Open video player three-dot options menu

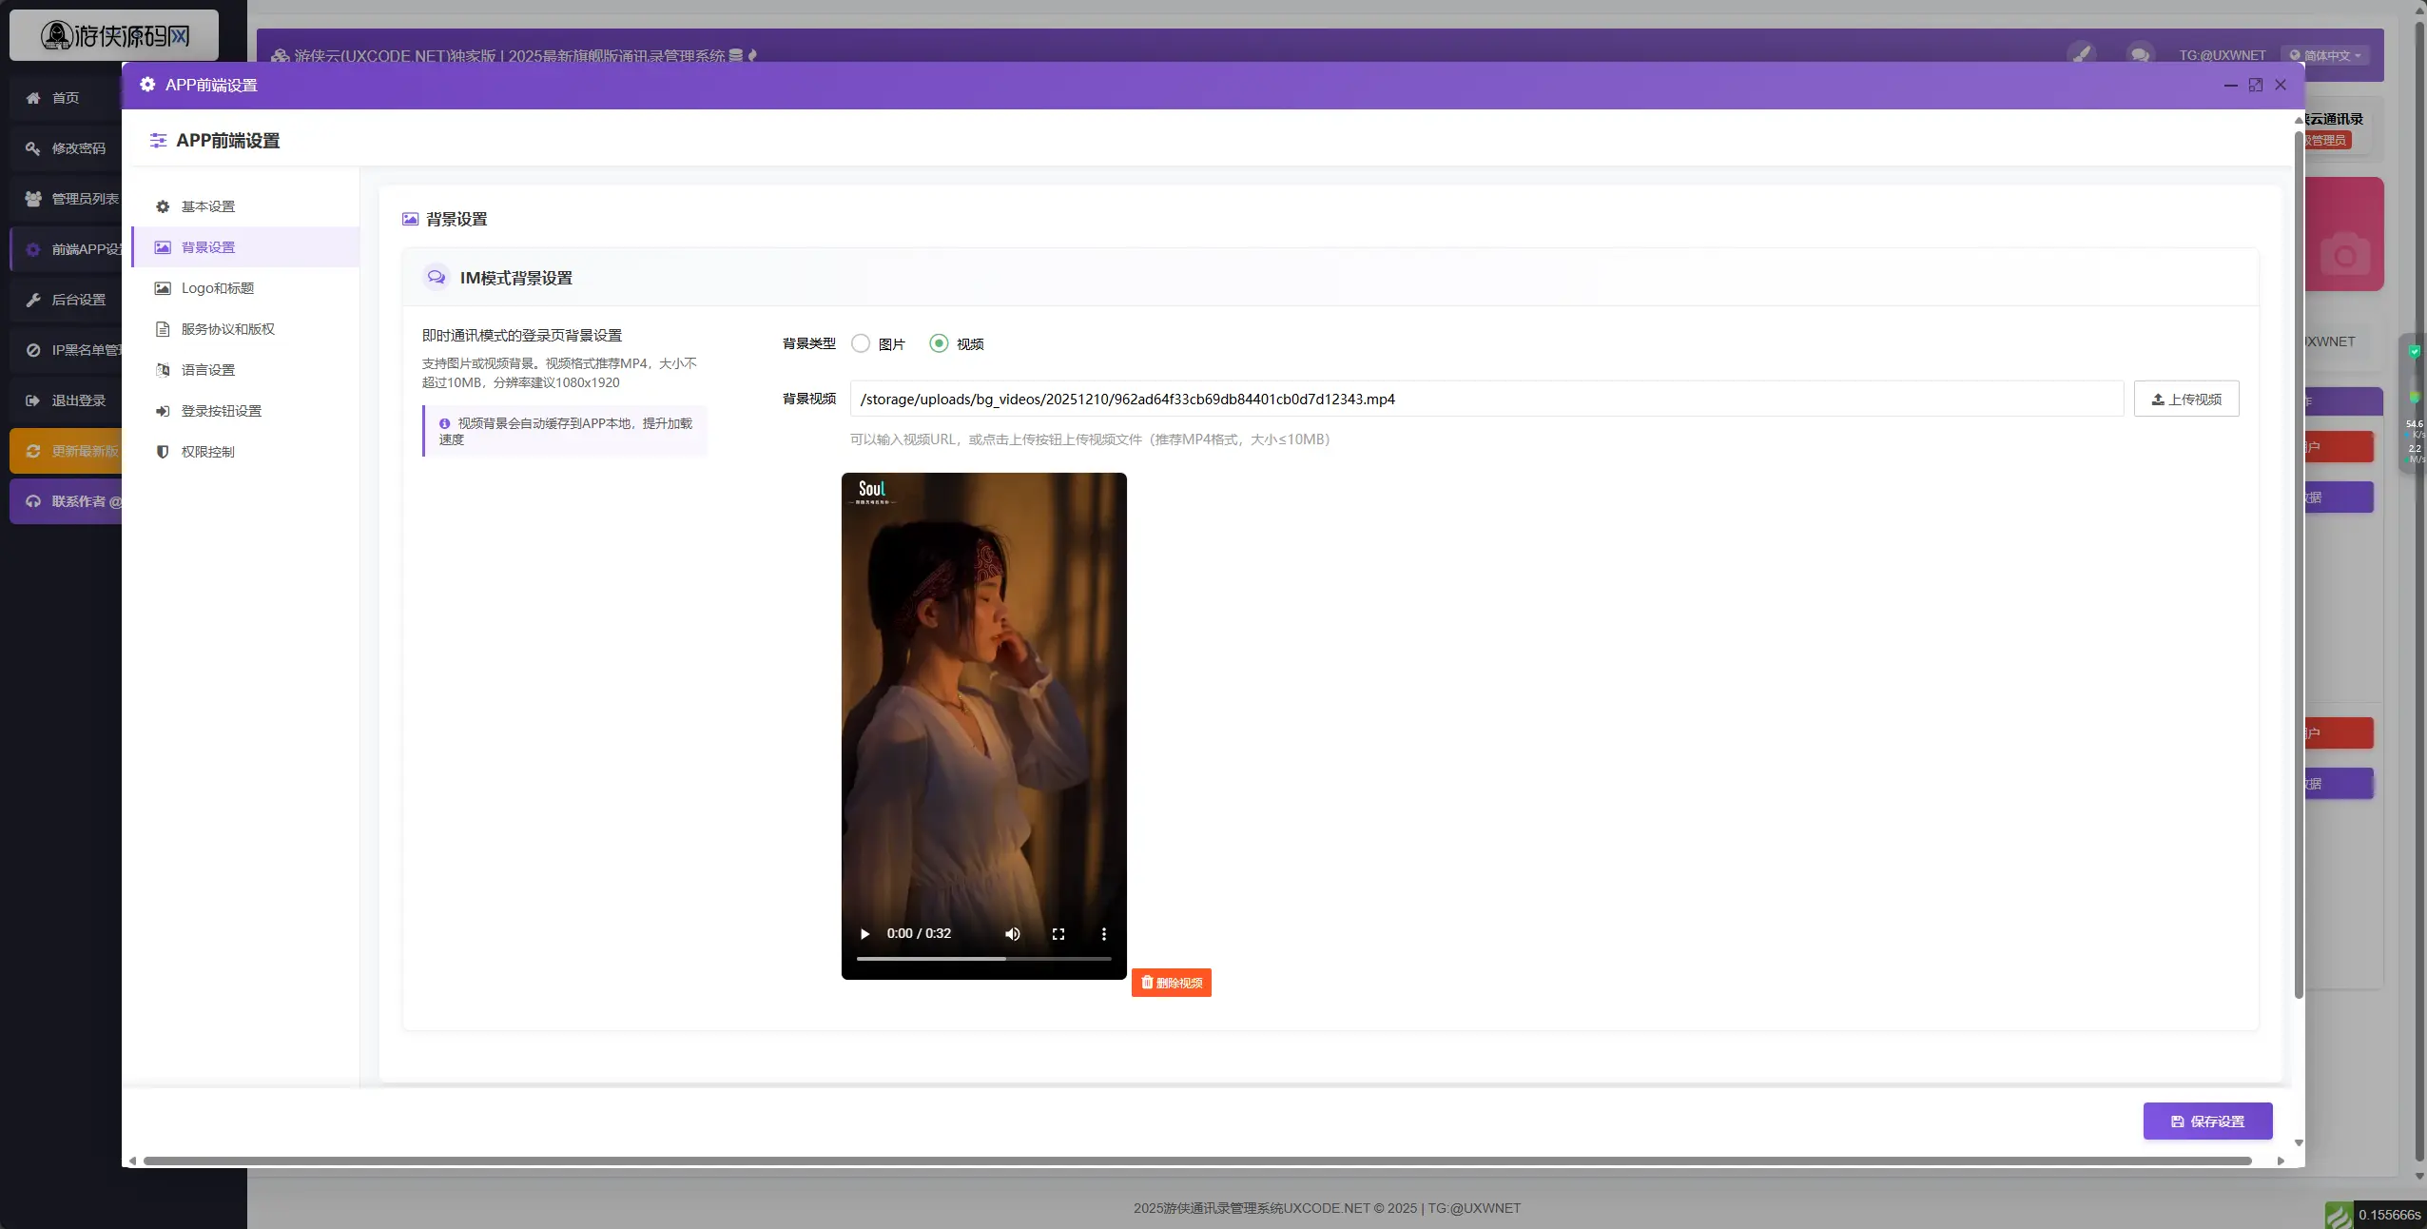coord(1104,934)
